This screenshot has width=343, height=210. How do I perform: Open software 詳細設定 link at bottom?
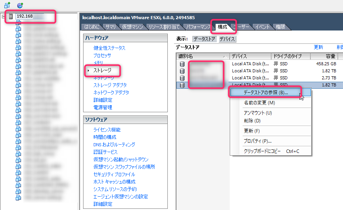pyautogui.click(x=103, y=204)
